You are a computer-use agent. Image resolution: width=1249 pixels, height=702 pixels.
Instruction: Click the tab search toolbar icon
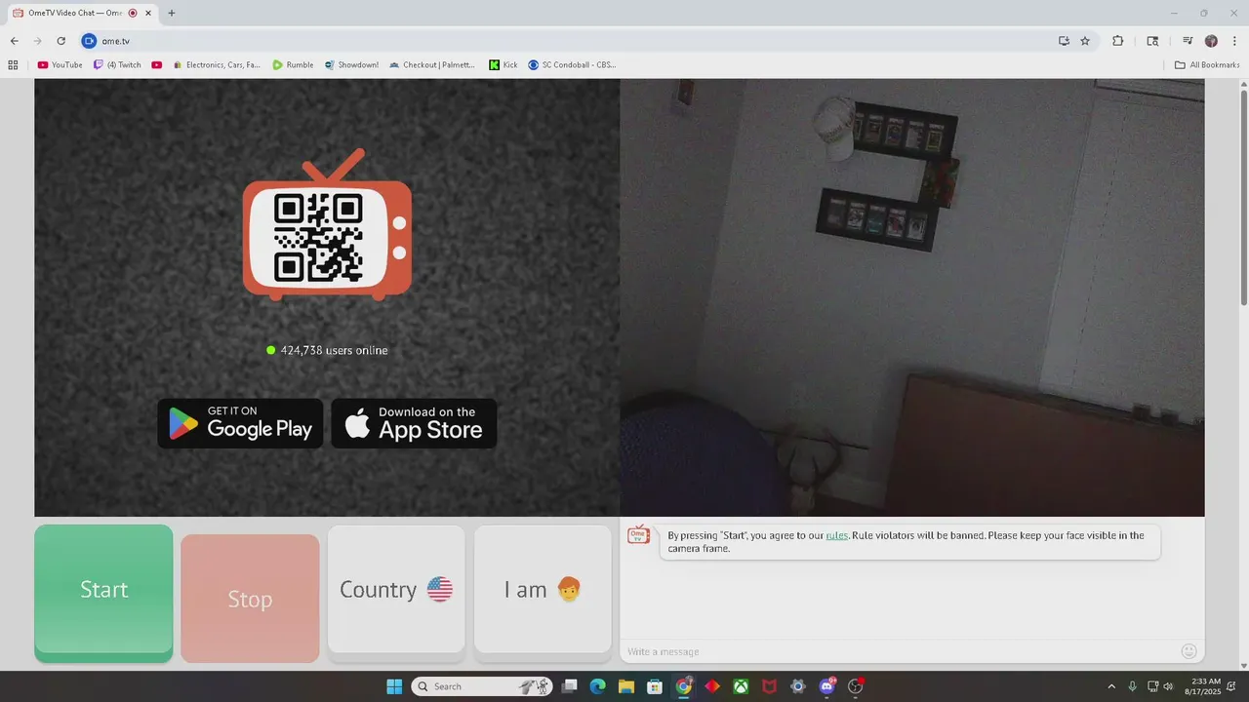1152,41
